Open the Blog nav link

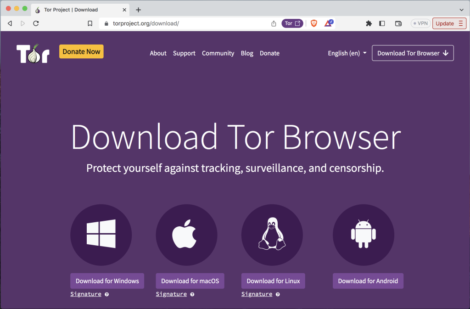(247, 53)
